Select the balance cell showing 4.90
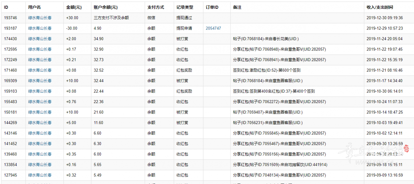 coord(97,28)
